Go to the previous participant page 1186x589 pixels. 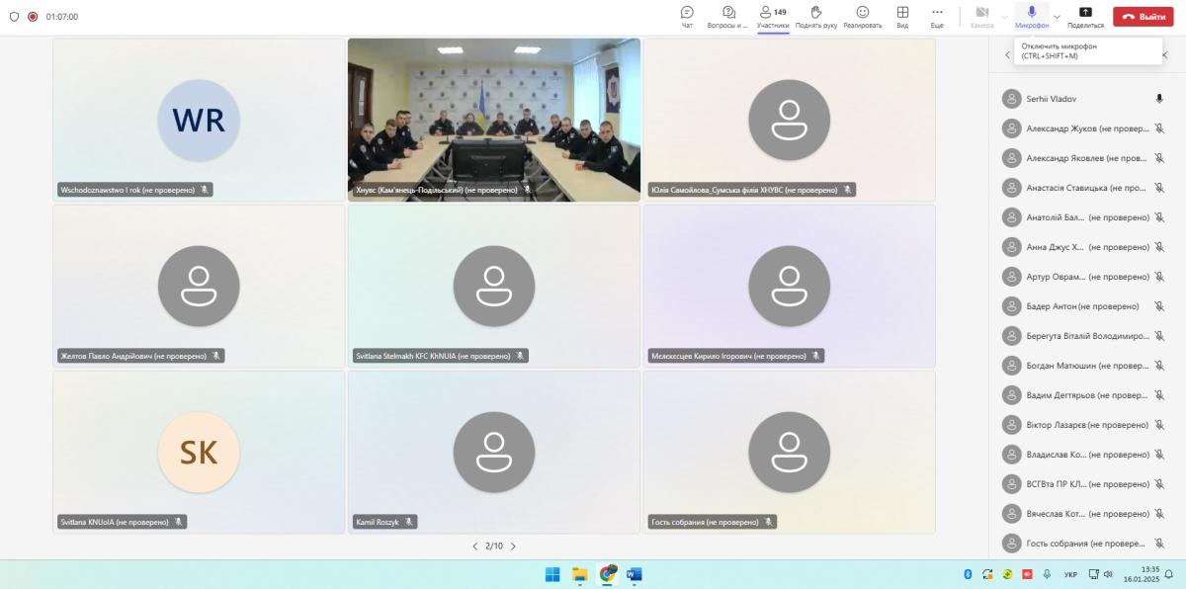coord(474,547)
